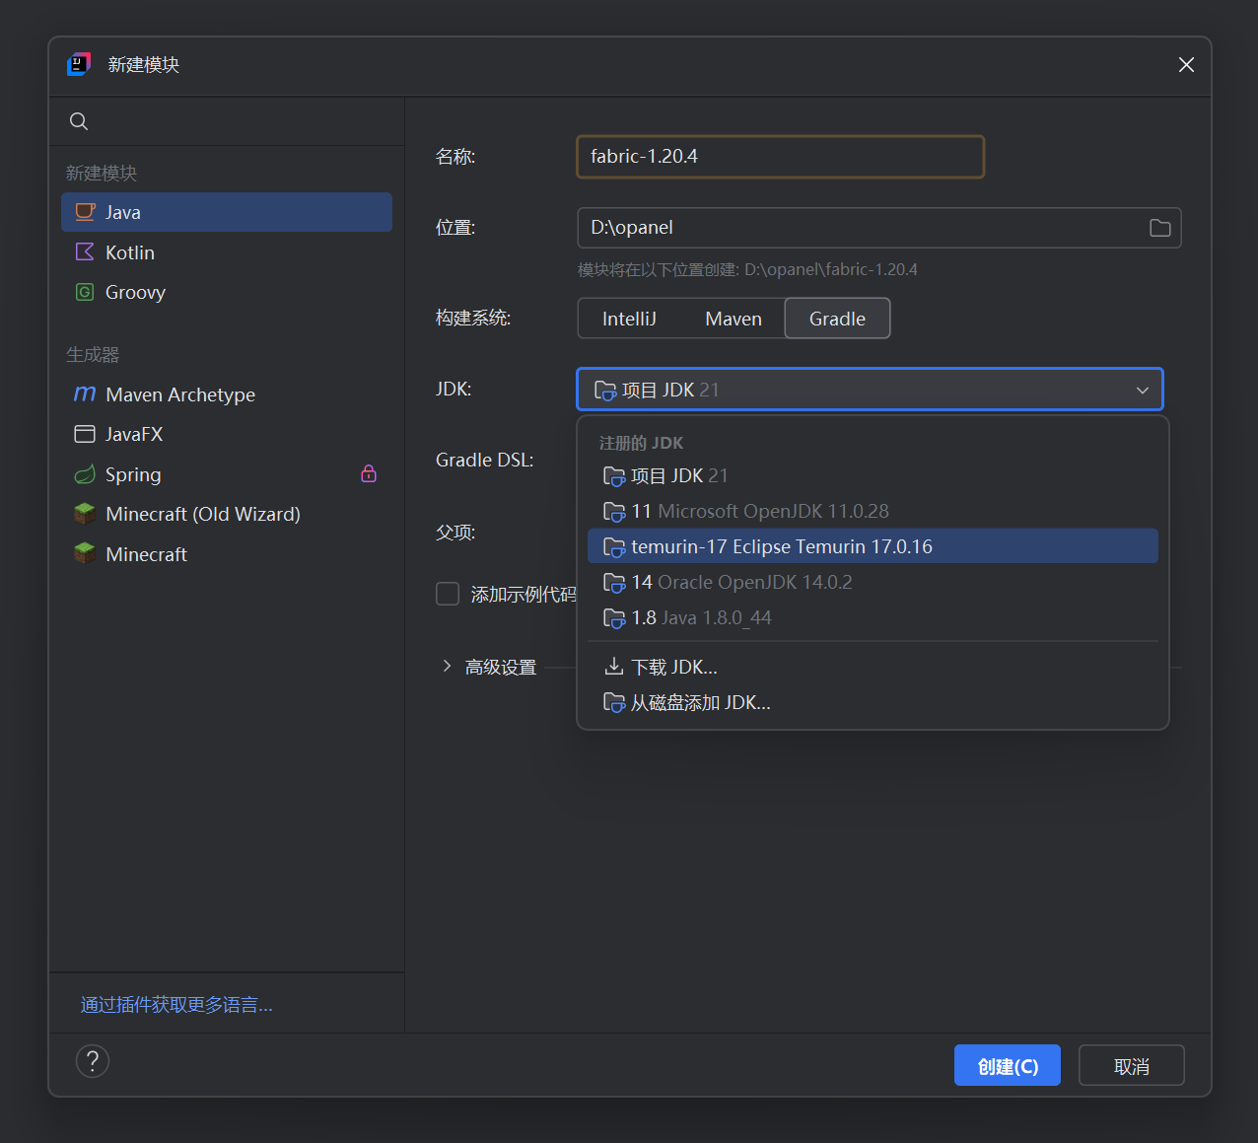This screenshot has height=1143, width=1258.
Task: Click the help question mark icon
Action: tap(93, 1061)
